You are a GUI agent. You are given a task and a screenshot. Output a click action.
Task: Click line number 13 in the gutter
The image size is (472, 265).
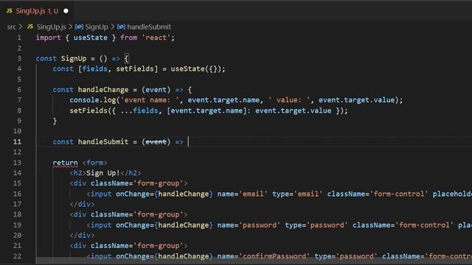pos(17,163)
